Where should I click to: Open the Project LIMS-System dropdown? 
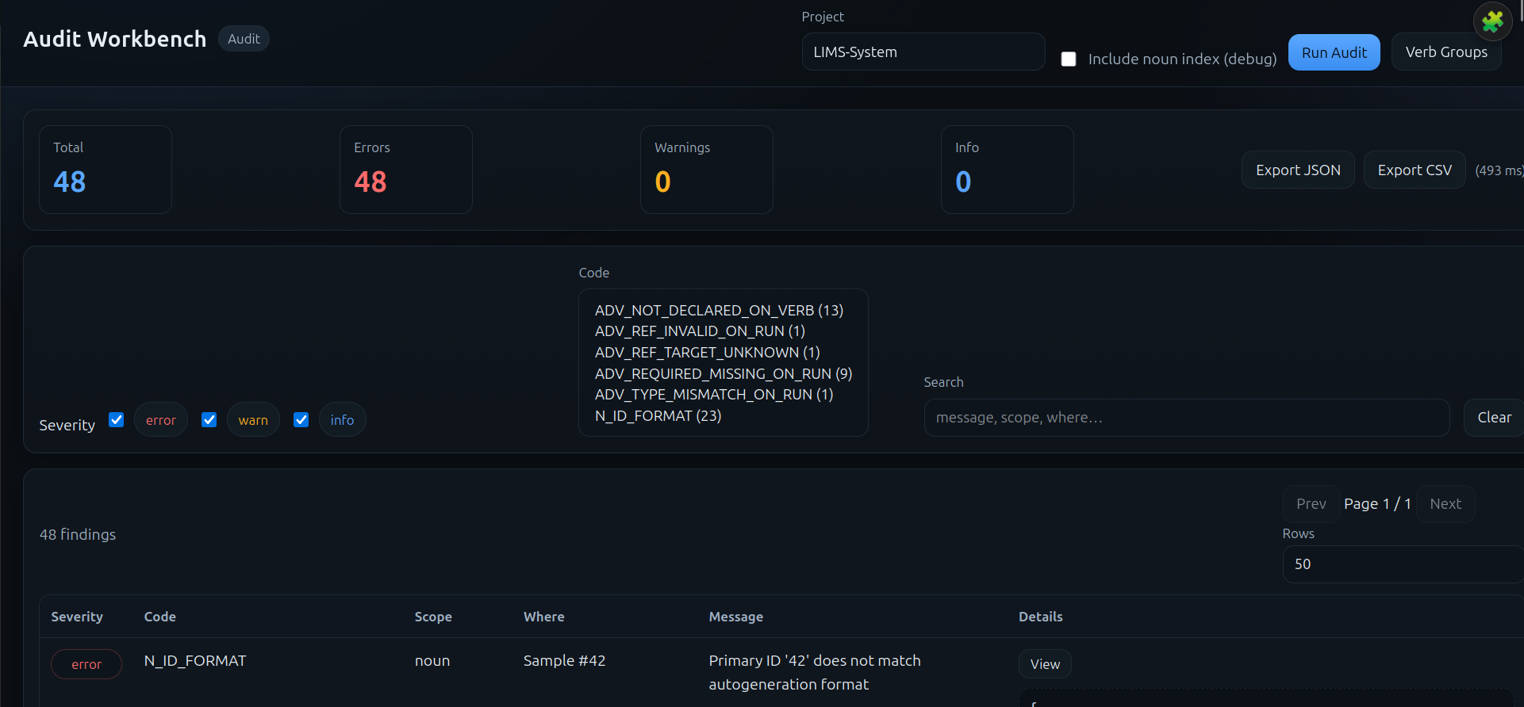(x=923, y=52)
